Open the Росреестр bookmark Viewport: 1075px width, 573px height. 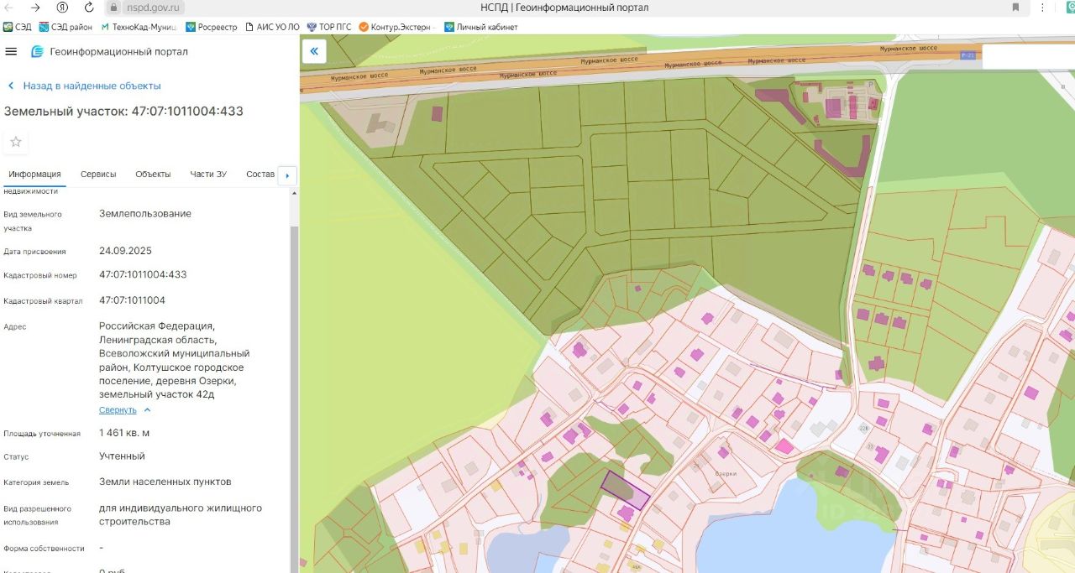pyautogui.click(x=212, y=27)
